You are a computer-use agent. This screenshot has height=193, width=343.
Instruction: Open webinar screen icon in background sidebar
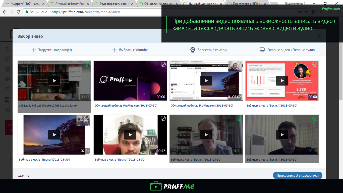click(7, 59)
